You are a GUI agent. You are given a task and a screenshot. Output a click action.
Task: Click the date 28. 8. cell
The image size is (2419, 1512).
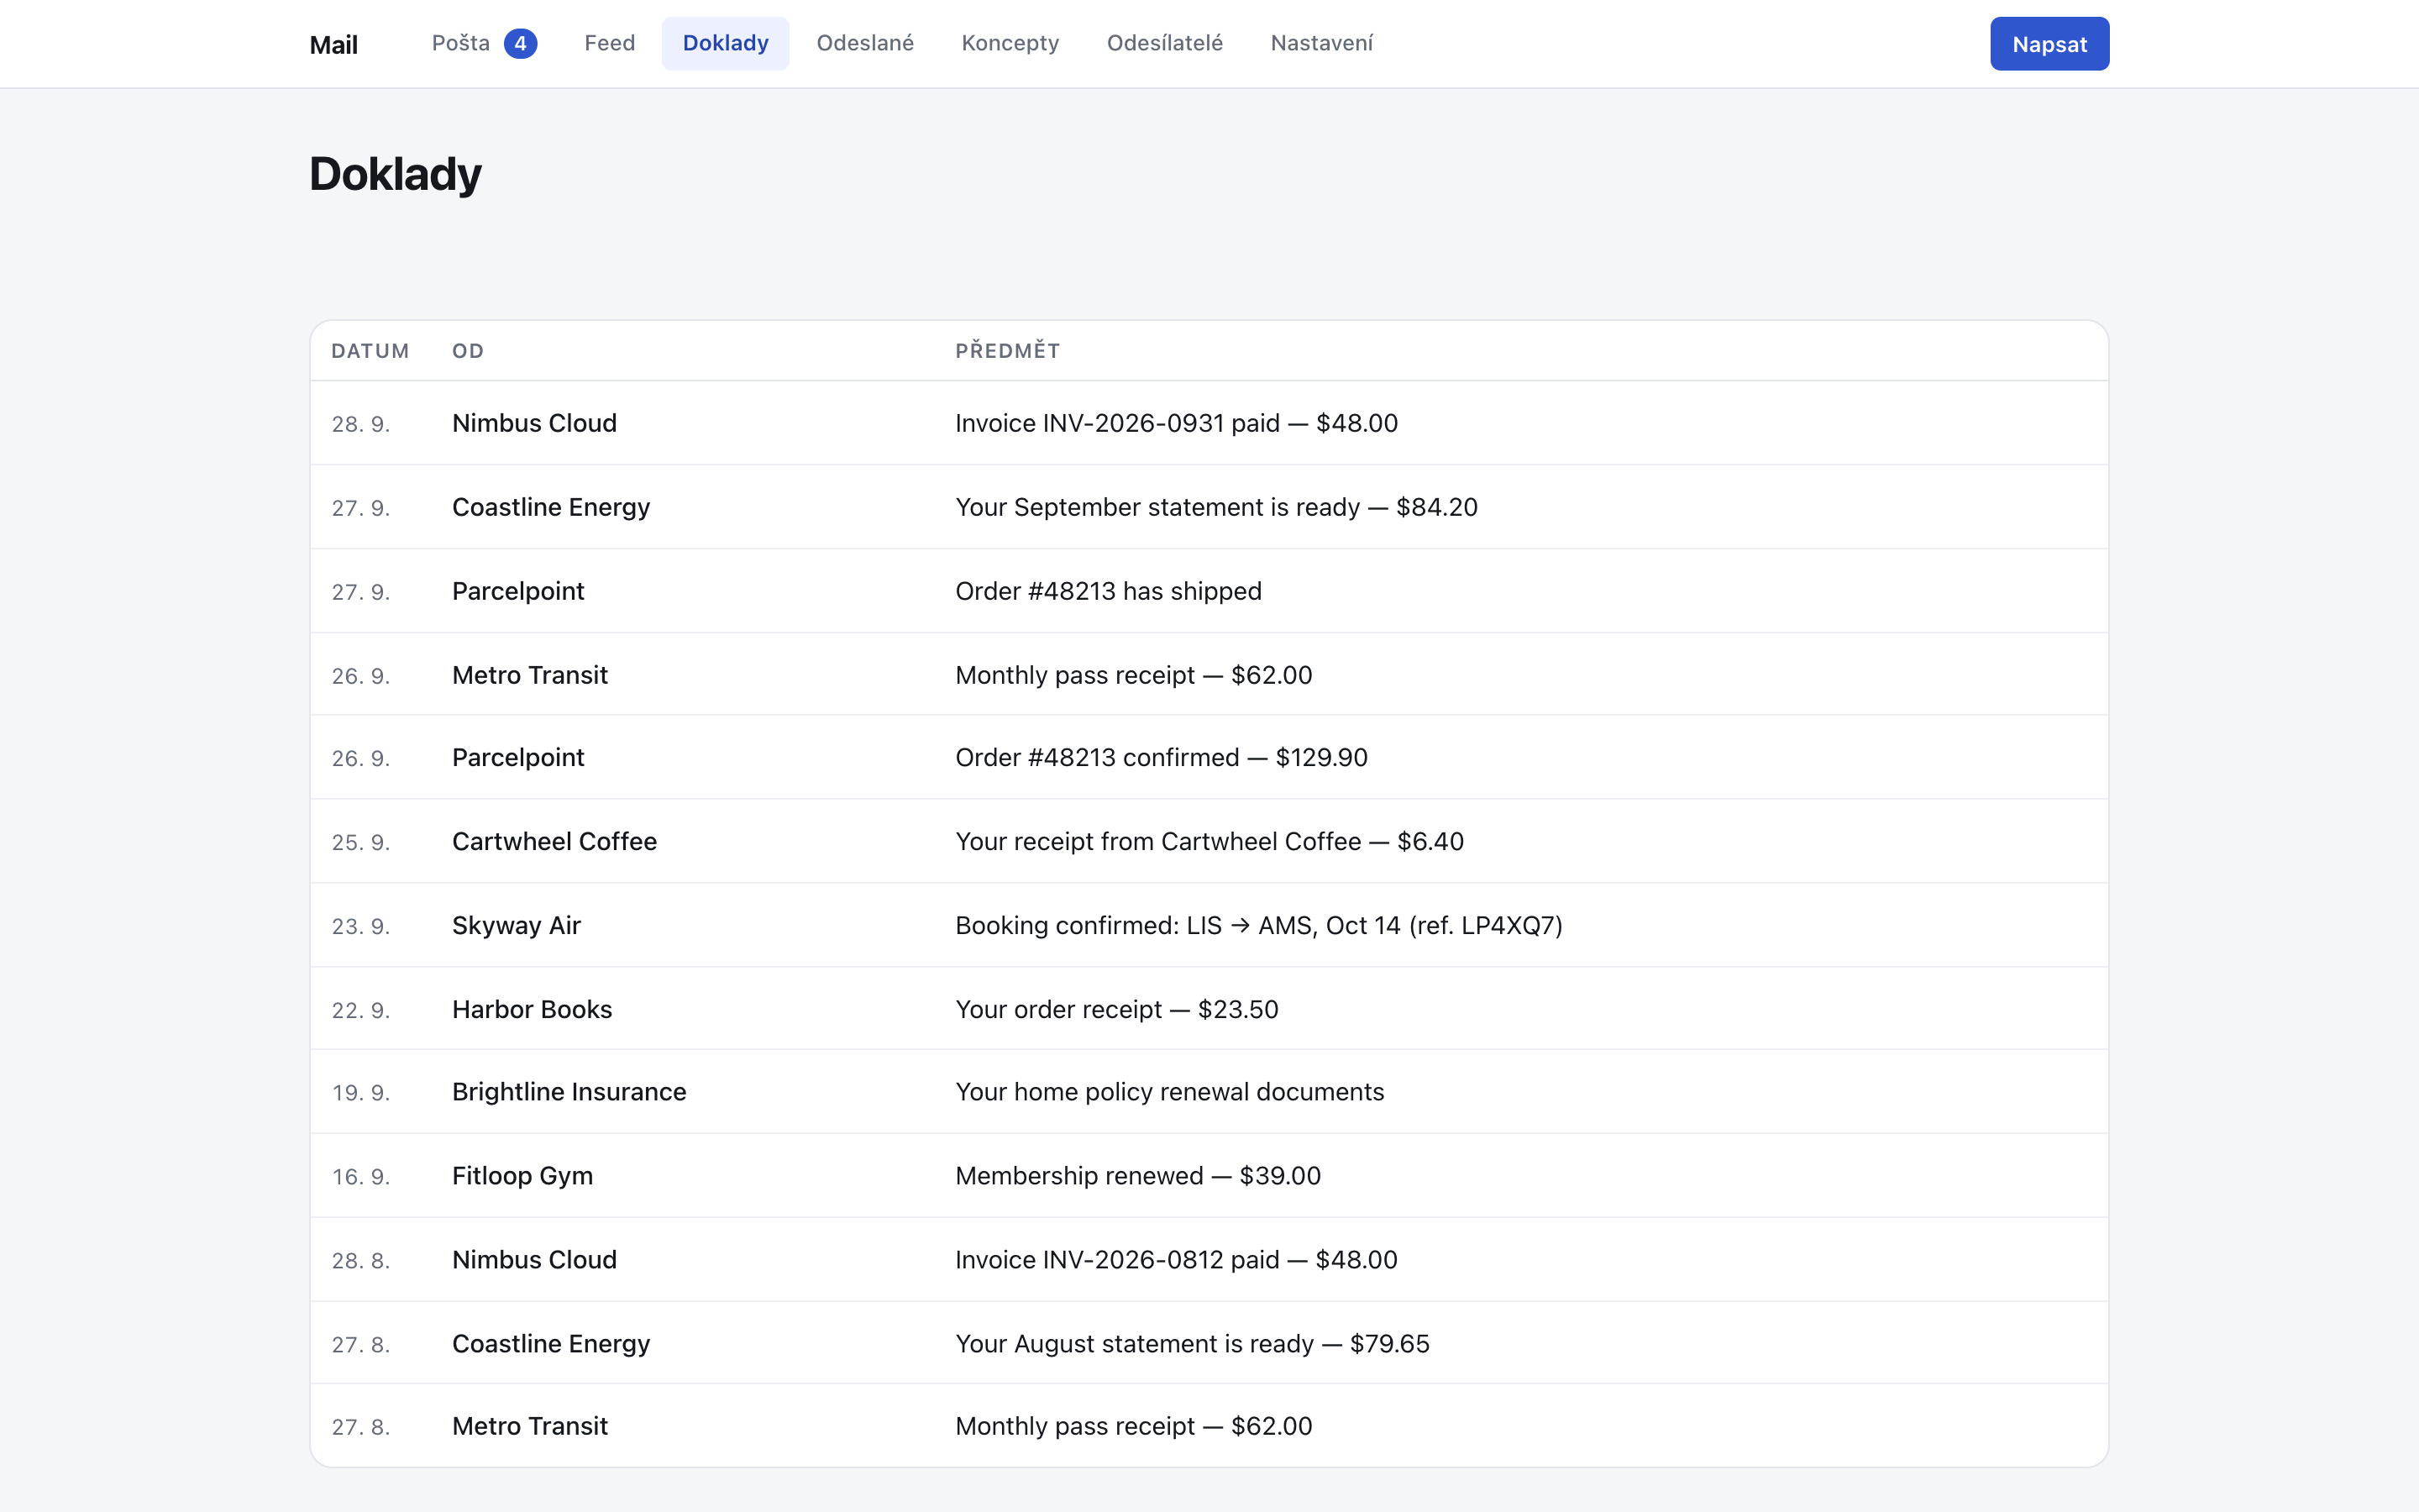[x=361, y=1260]
